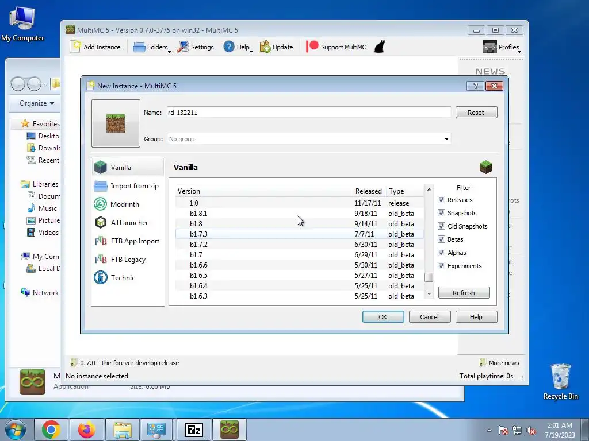The height and width of the screenshot is (441, 589).
Task: Confirm the new instance with OK
Action: click(383, 317)
